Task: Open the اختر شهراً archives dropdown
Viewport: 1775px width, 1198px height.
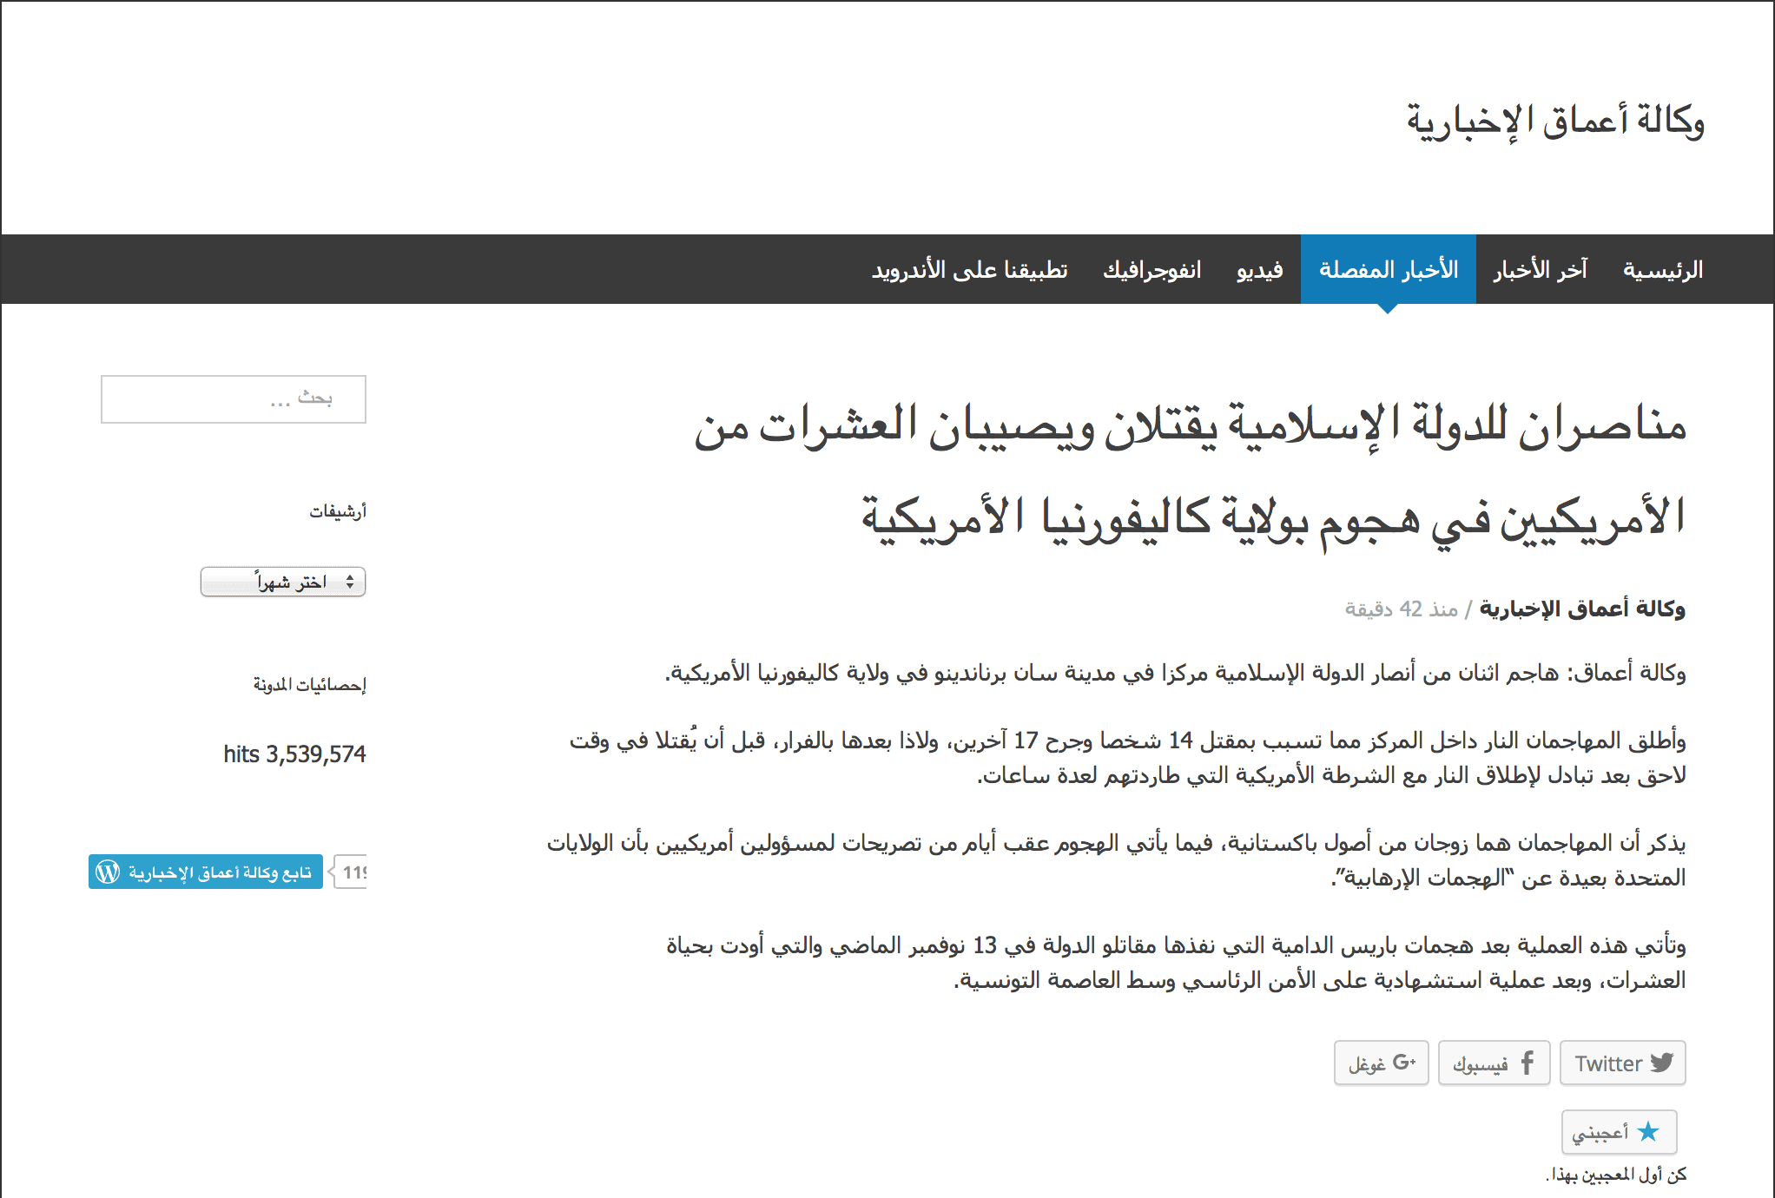Action: tap(283, 582)
